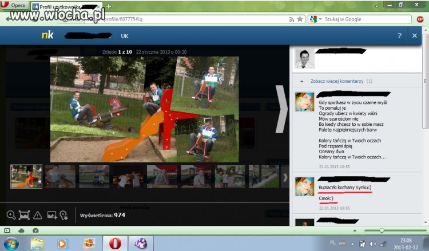Go to next photo with large arrow
Viewport: 429px width, 251px height.
281,109
